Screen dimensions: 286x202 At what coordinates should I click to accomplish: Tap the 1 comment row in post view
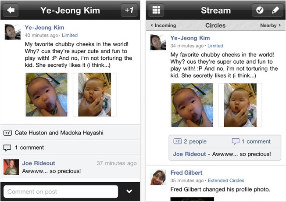(x=70, y=148)
